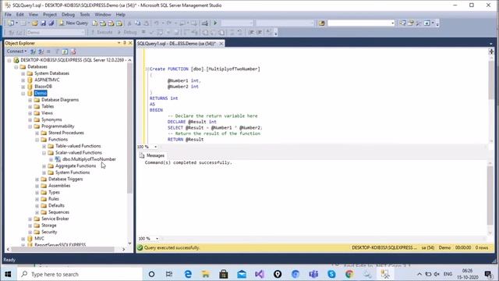Select the Synonyms folder
Screen dimensions: 499x281
click(x=51, y=119)
